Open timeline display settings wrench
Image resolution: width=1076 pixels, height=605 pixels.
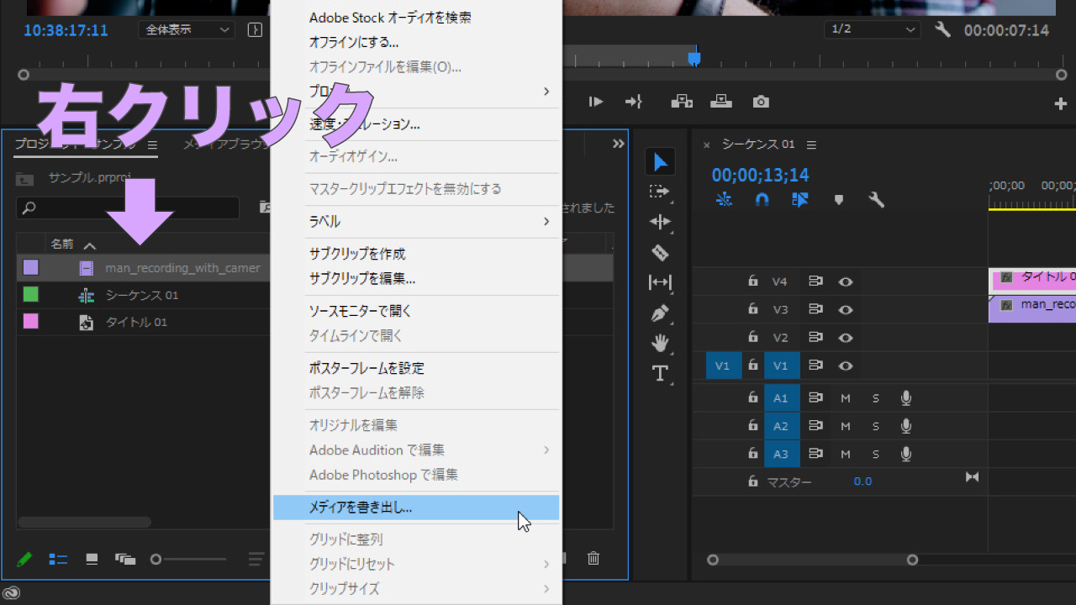[876, 200]
